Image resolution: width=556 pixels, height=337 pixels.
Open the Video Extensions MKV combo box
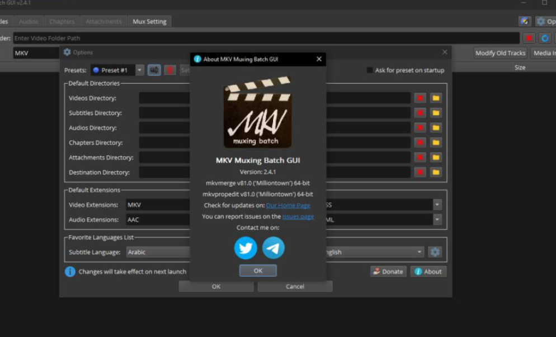[x=158, y=205]
